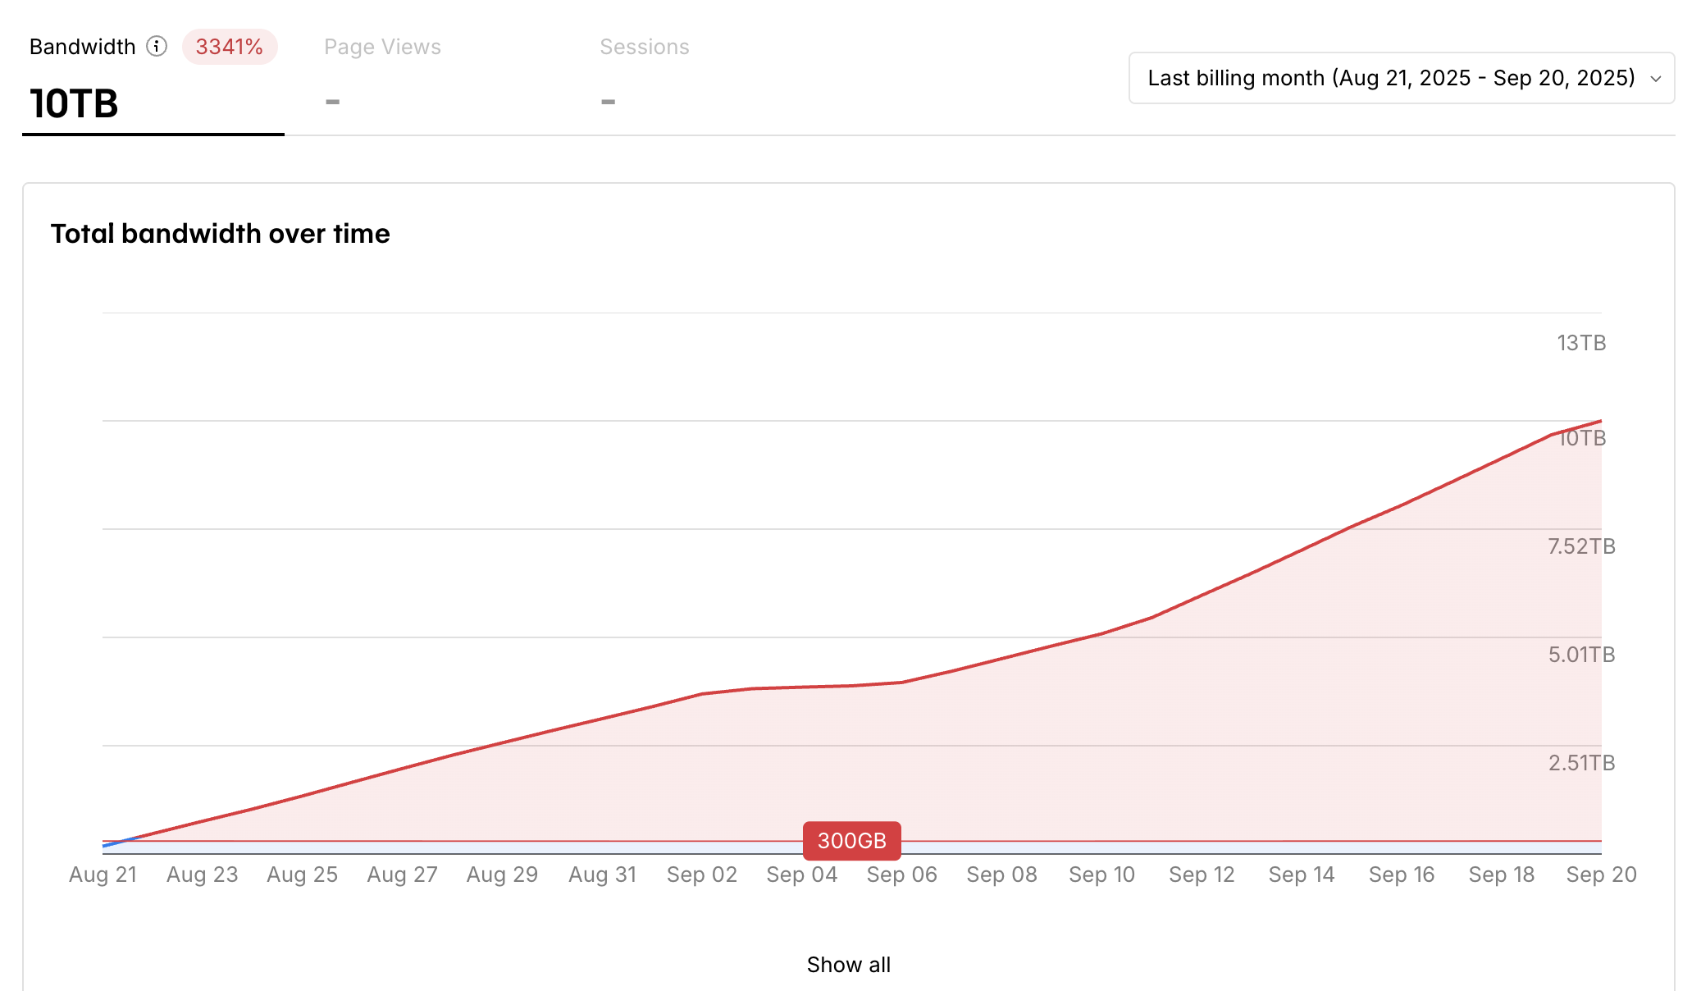Click the 3341% percentage badge

(230, 47)
